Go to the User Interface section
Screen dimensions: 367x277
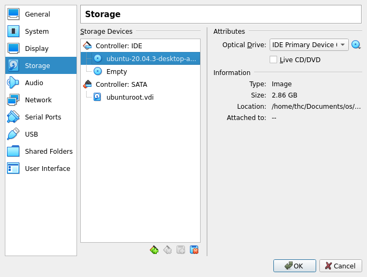(47, 168)
